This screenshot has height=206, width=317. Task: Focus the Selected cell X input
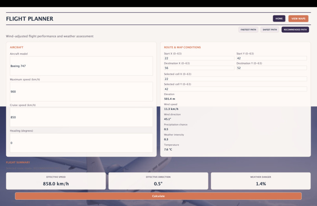click(235, 79)
